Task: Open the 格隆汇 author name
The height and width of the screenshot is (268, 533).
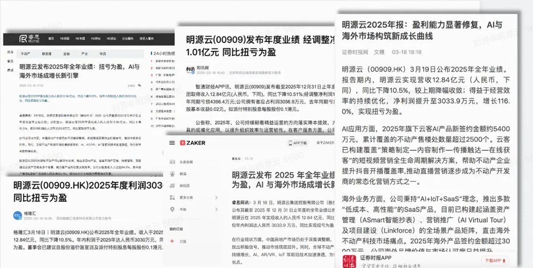Action: pos(30,213)
